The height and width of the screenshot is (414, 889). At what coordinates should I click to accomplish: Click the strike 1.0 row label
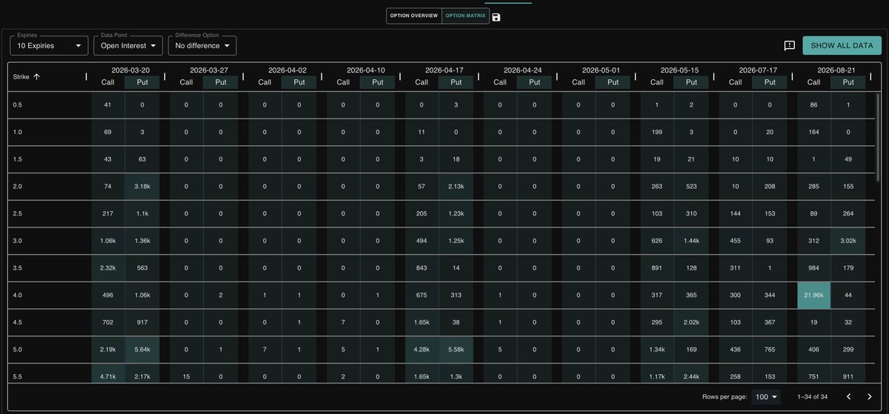click(19, 132)
